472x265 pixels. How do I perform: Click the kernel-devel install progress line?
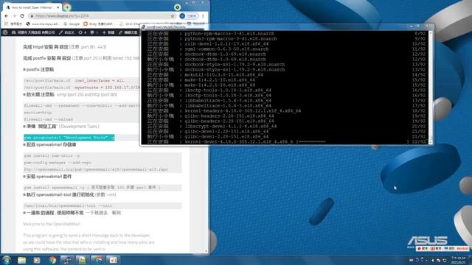pos(286,141)
